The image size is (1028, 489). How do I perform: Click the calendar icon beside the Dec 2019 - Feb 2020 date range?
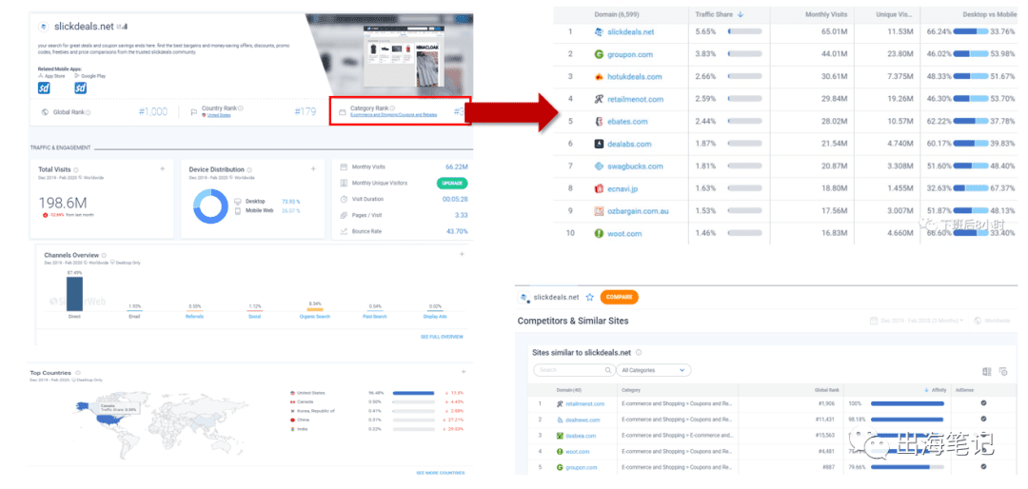click(x=873, y=322)
